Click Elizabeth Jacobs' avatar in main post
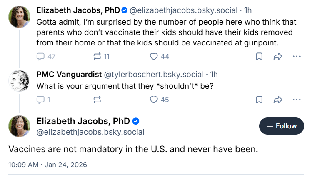This screenshot has width=310, height=175. pyautogui.click(x=19, y=126)
